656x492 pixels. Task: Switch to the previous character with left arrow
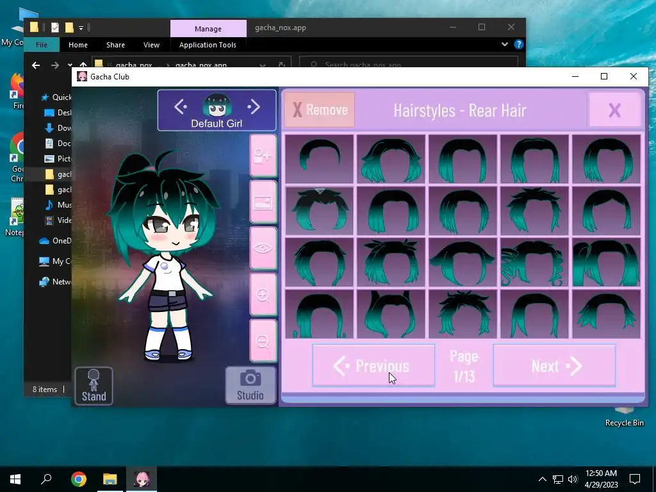pos(180,107)
